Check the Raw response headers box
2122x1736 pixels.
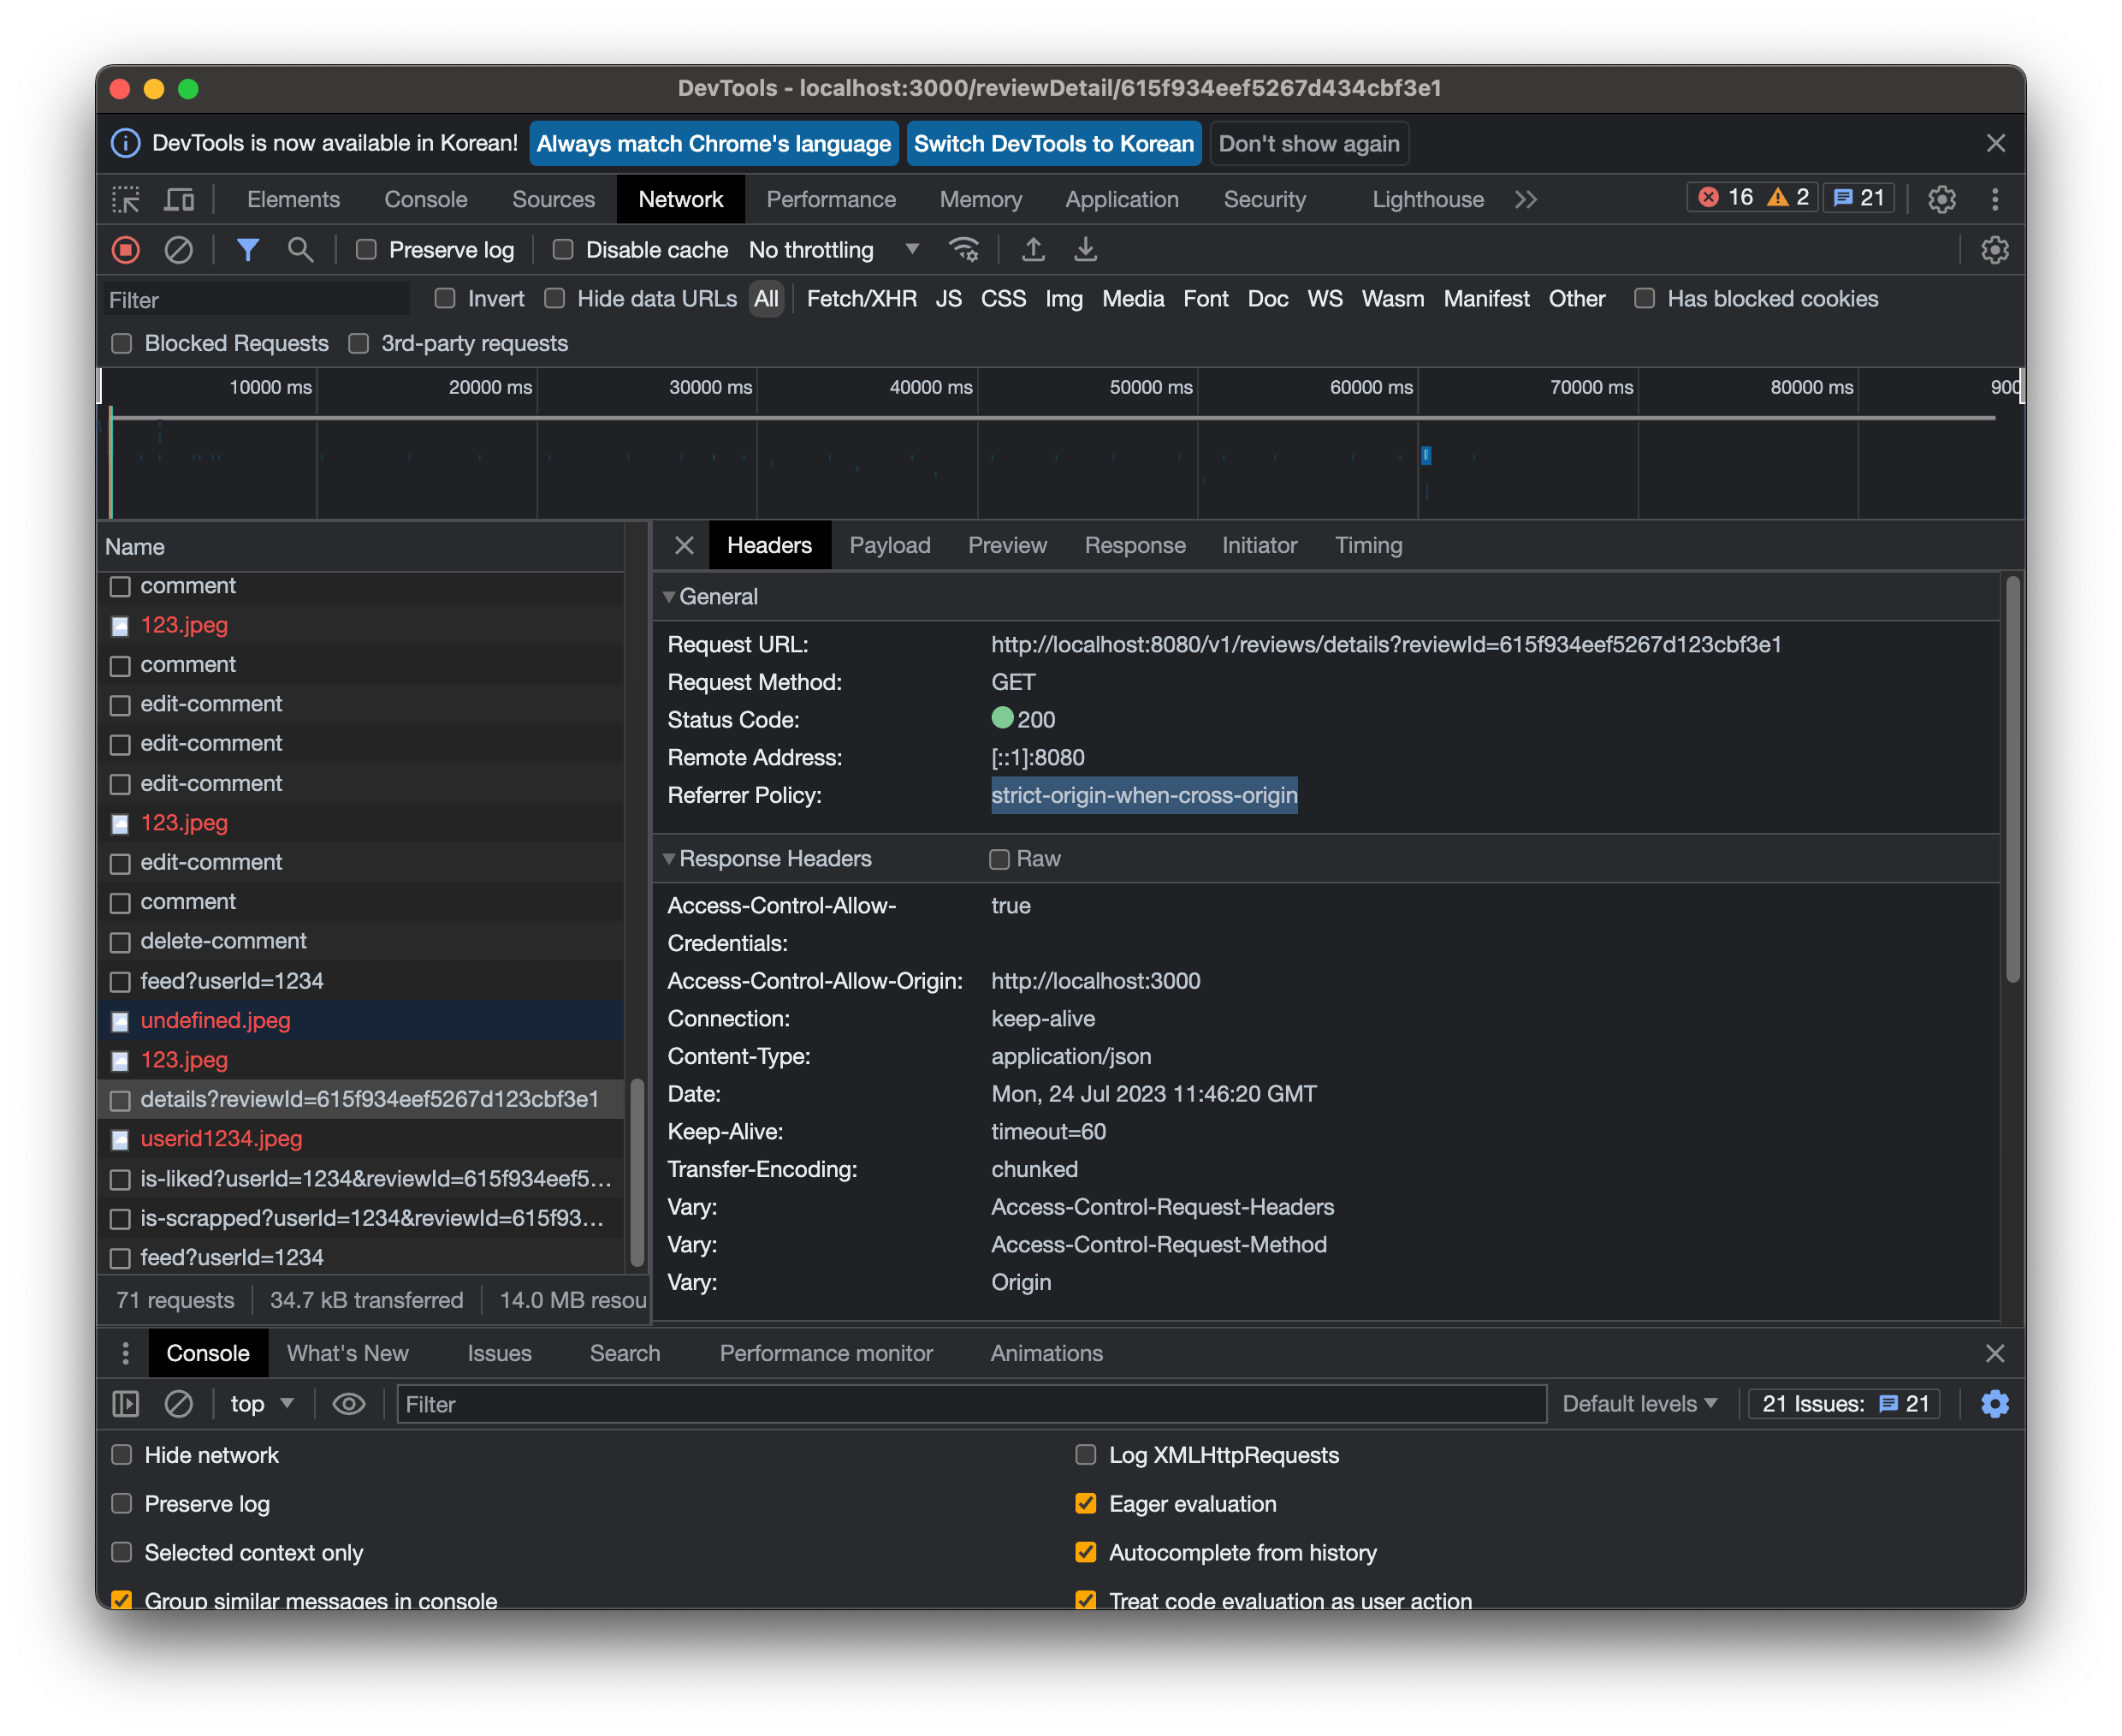pyautogui.click(x=999, y=859)
